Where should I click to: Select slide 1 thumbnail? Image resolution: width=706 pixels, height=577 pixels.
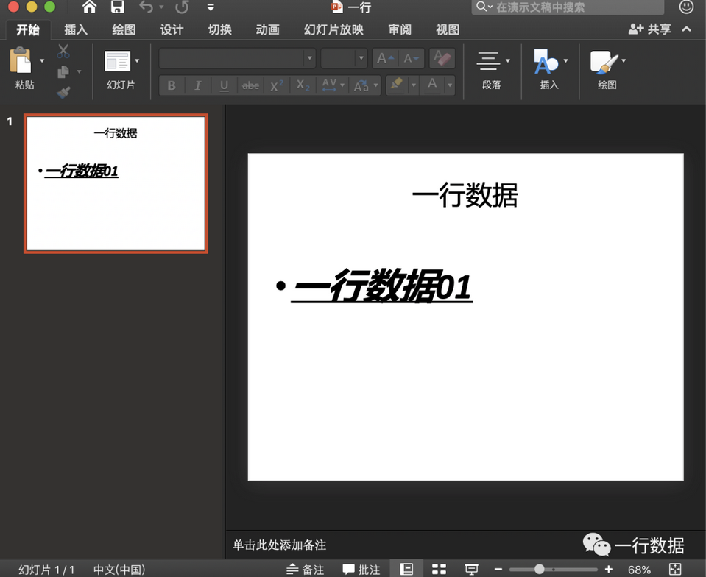(116, 184)
